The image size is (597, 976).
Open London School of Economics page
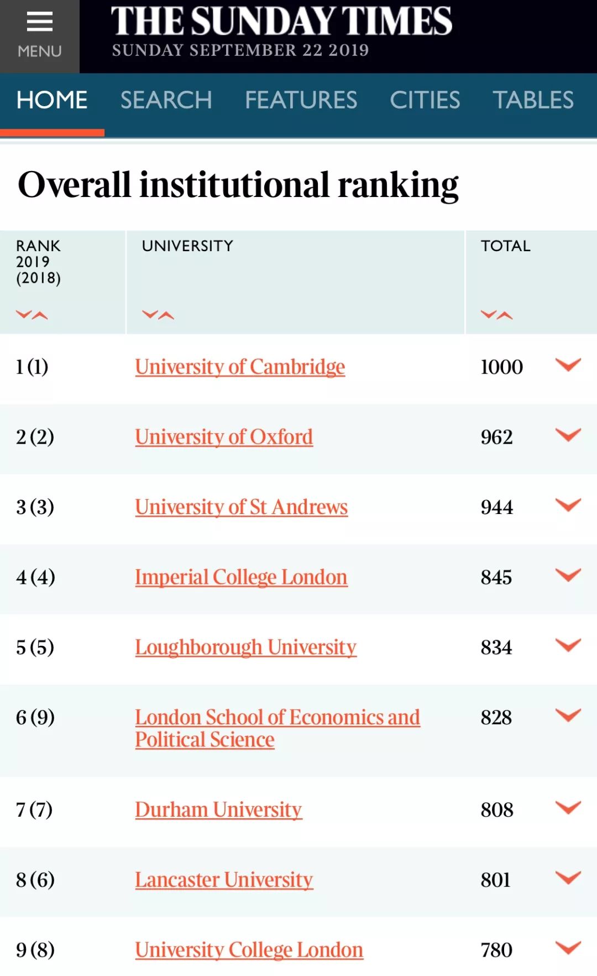point(277,717)
